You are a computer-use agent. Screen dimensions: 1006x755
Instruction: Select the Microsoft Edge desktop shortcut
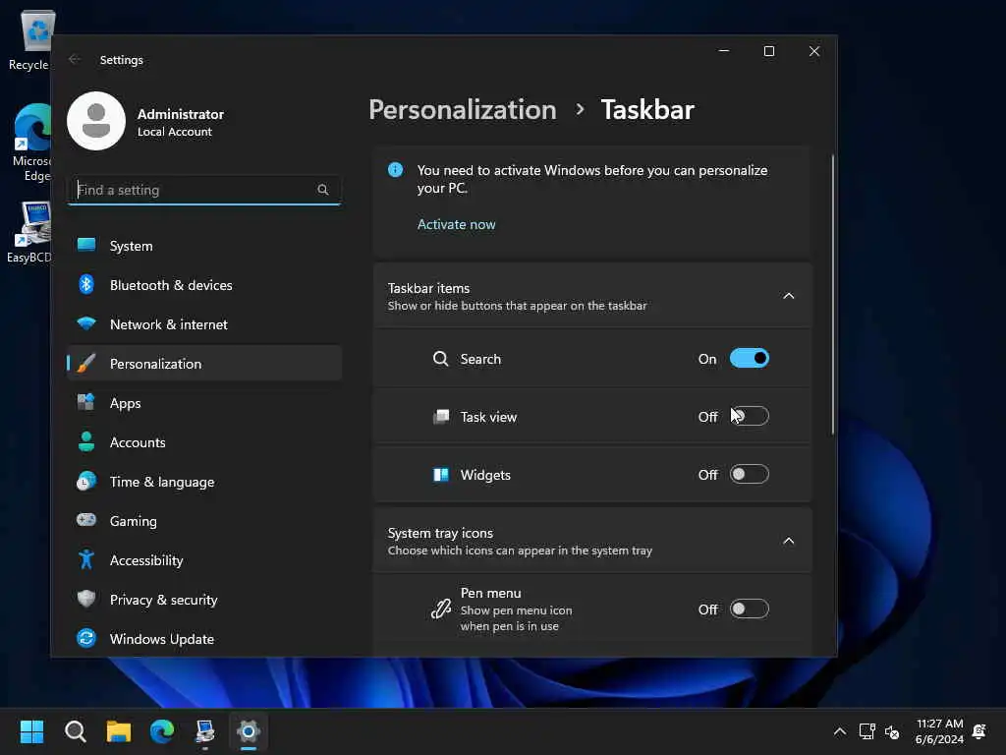click(x=30, y=143)
